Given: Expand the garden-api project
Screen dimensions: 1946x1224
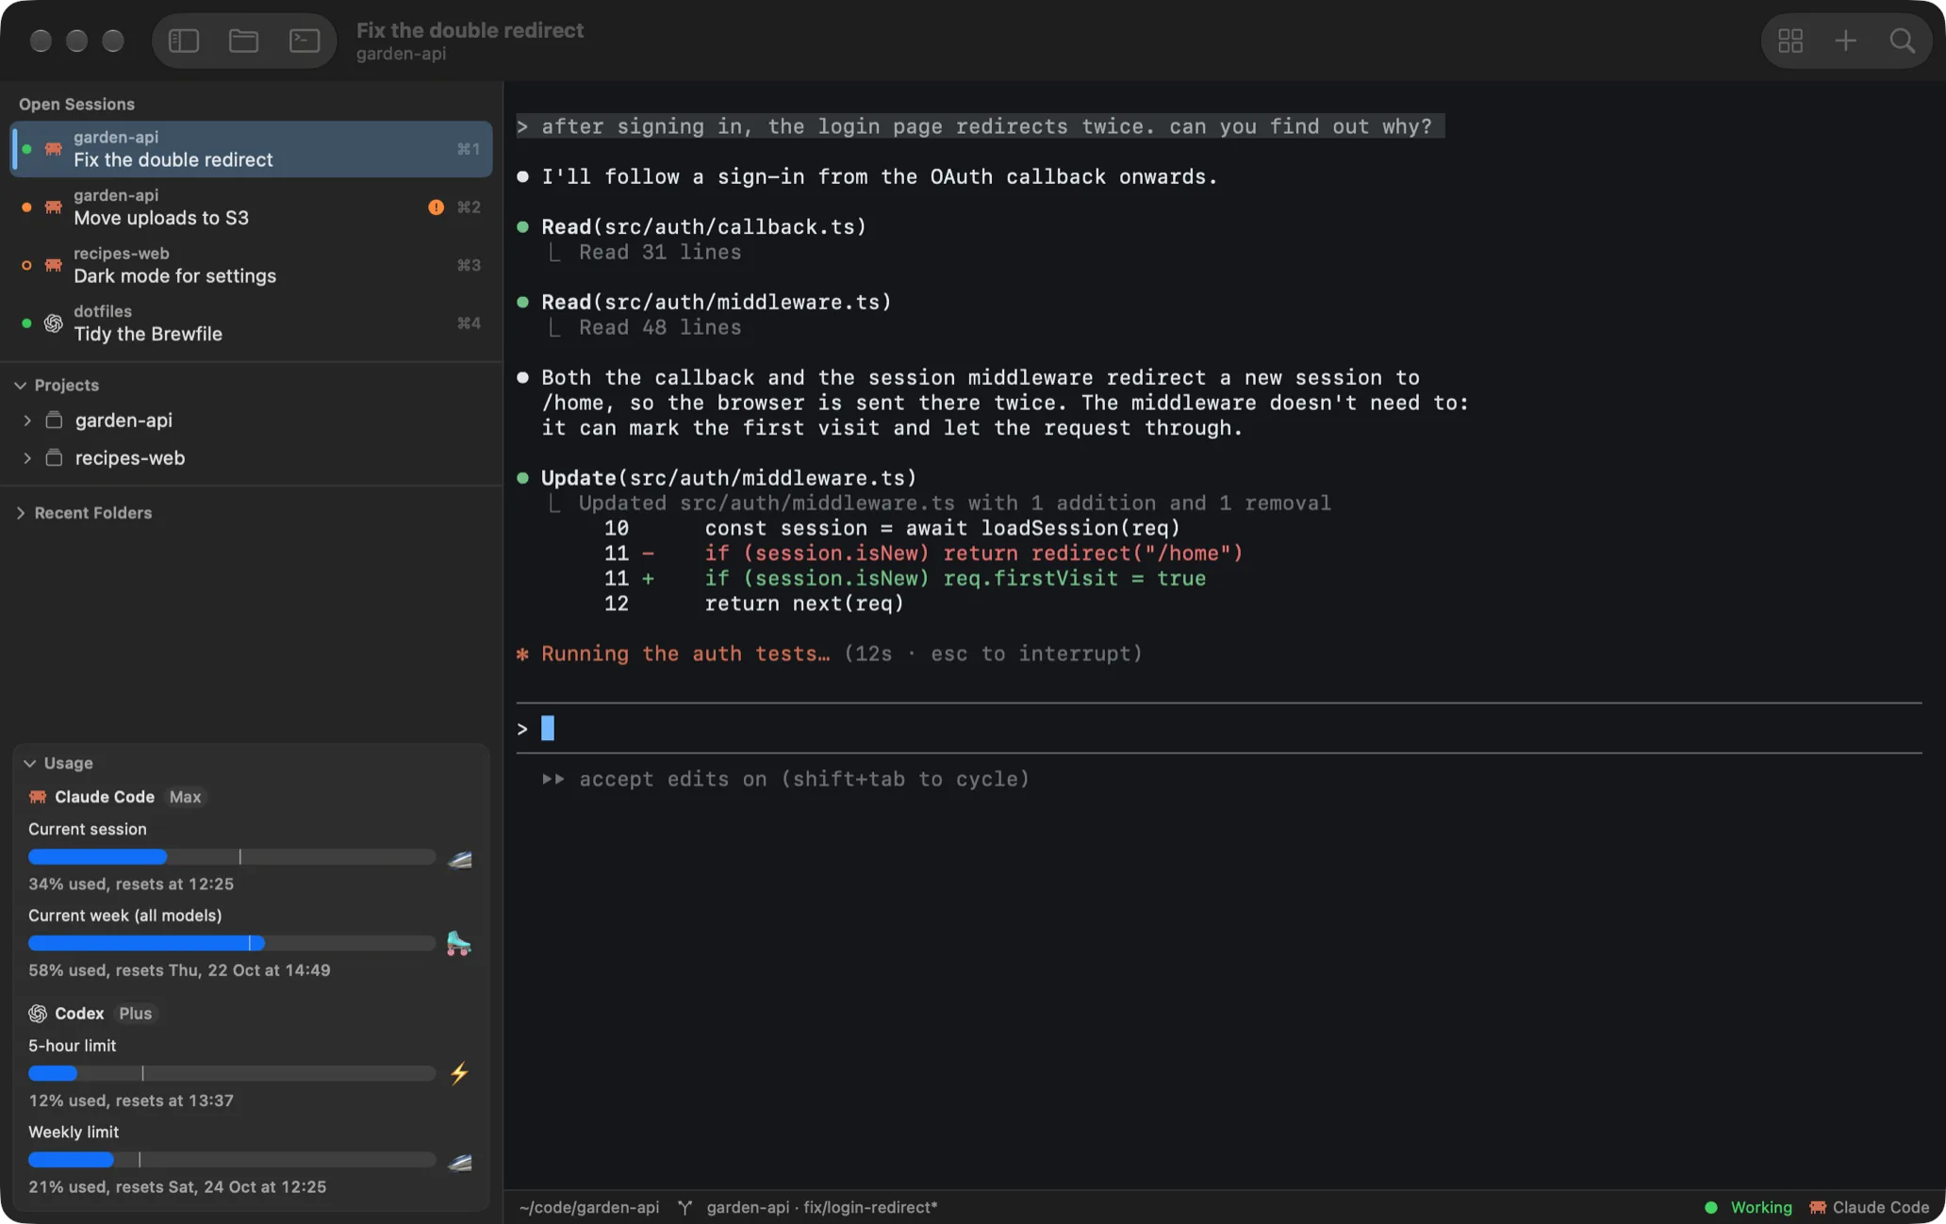Looking at the screenshot, I should pyautogui.click(x=27, y=421).
